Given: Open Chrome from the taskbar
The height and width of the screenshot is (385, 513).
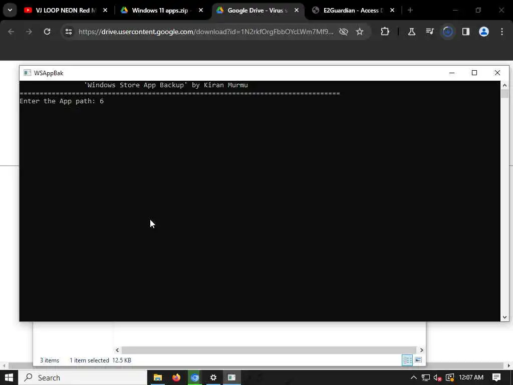Looking at the screenshot, I should click(x=195, y=377).
